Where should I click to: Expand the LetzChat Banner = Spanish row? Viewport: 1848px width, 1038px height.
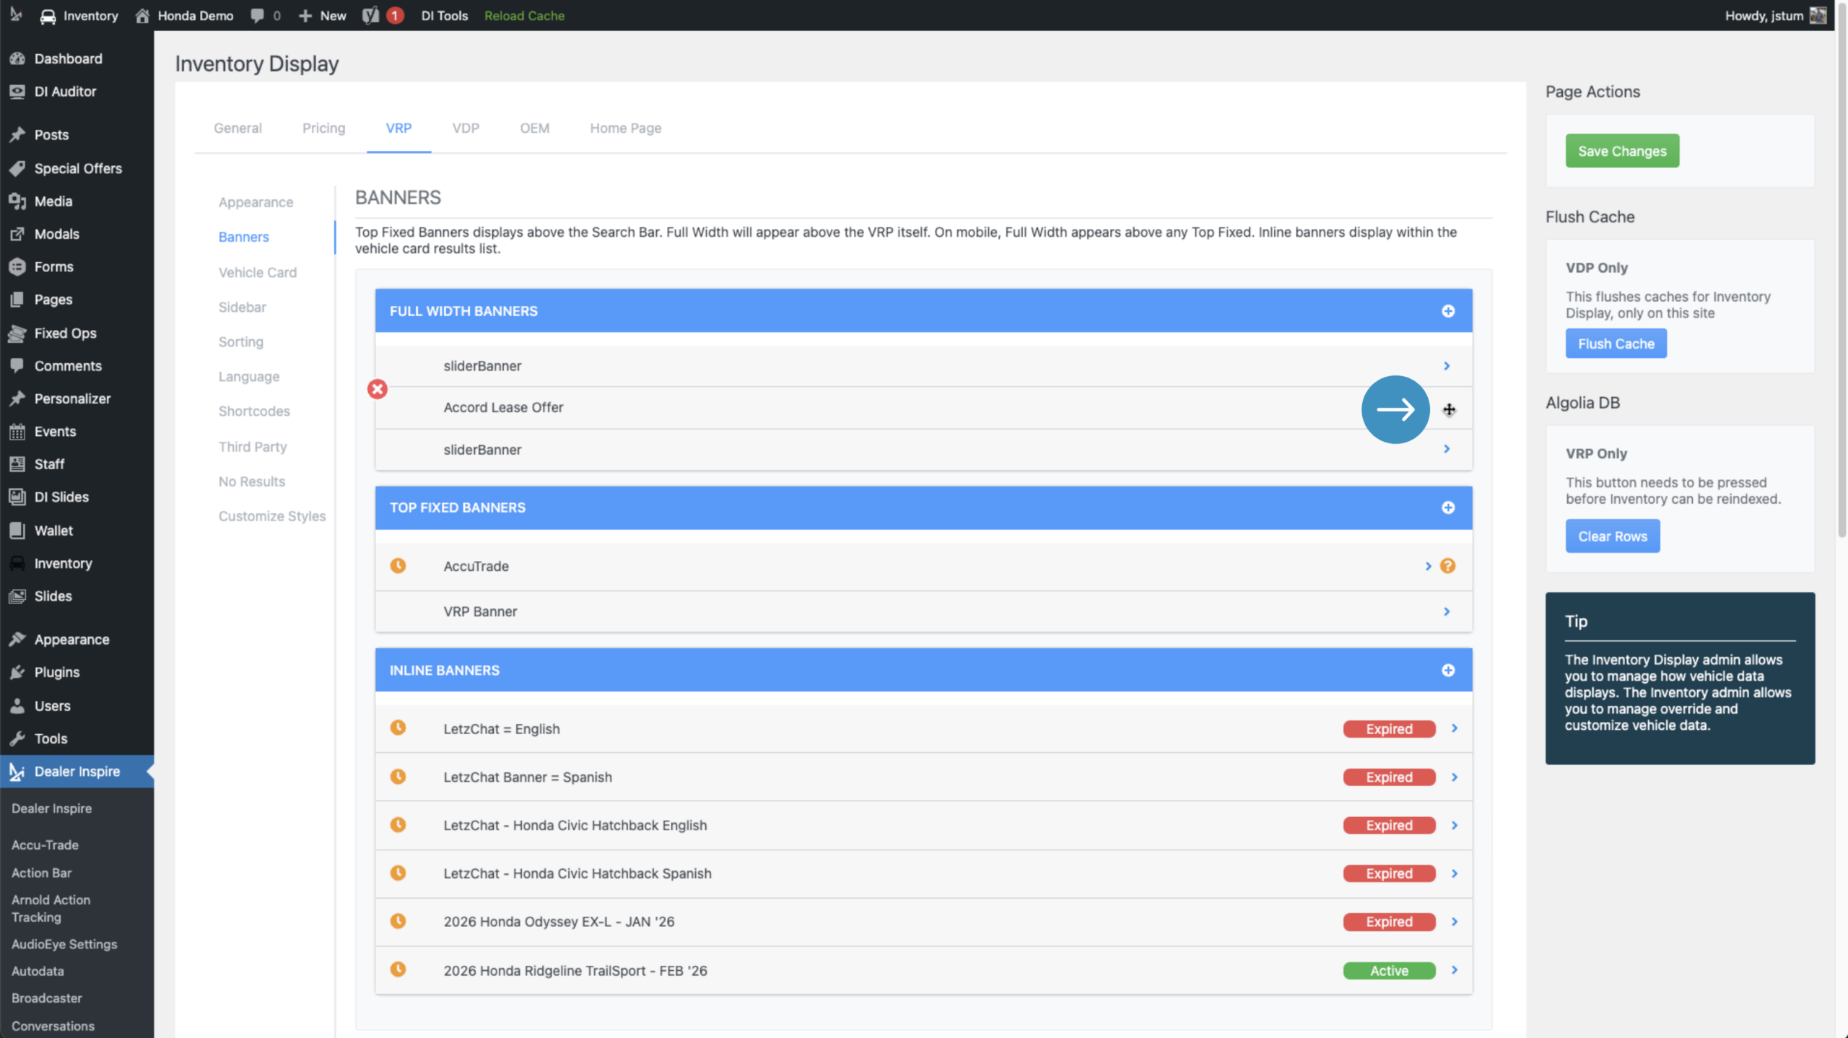click(x=1455, y=777)
